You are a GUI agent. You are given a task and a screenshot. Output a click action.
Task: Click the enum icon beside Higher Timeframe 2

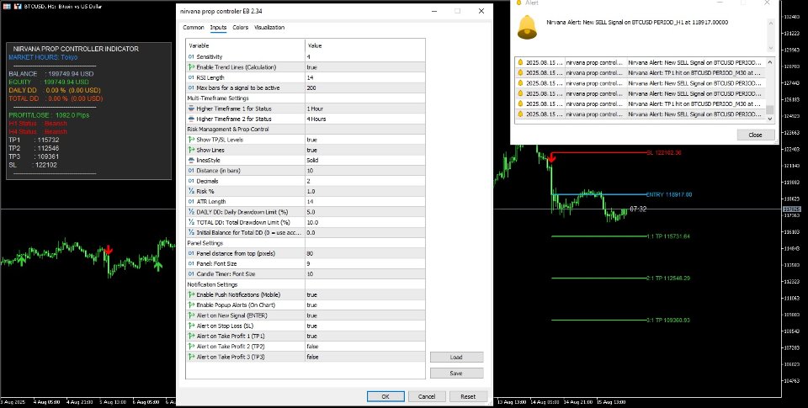[191, 119]
